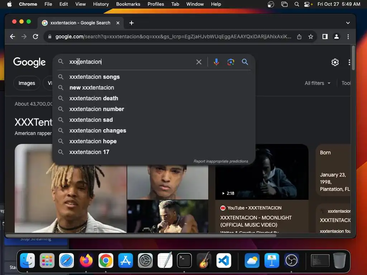Pick suggestion xxxtentacion sad

tap(153, 120)
